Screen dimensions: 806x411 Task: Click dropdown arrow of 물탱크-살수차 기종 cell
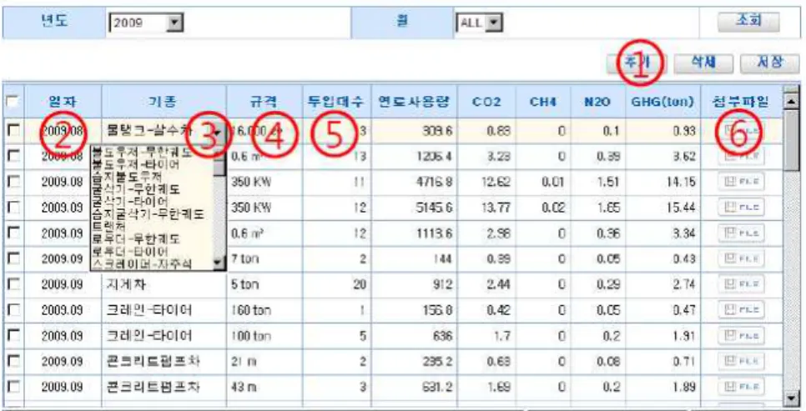point(219,132)
